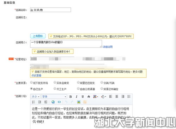Image resolution: width=176 pixels, height=129 pixels.
Task: Apply underline formatting in the editor
Action: [83, 97]
